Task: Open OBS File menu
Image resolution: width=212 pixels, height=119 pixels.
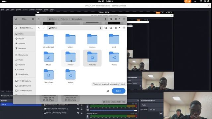Action: 3,10
